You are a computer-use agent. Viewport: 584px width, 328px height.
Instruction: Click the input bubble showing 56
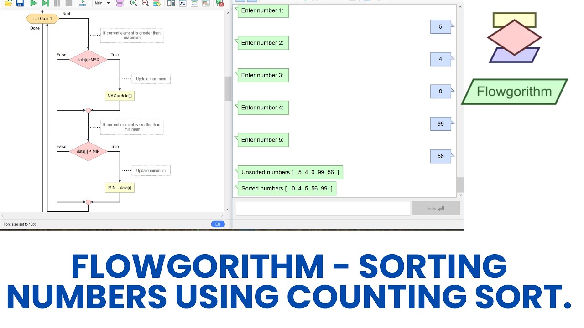point(442,156)
